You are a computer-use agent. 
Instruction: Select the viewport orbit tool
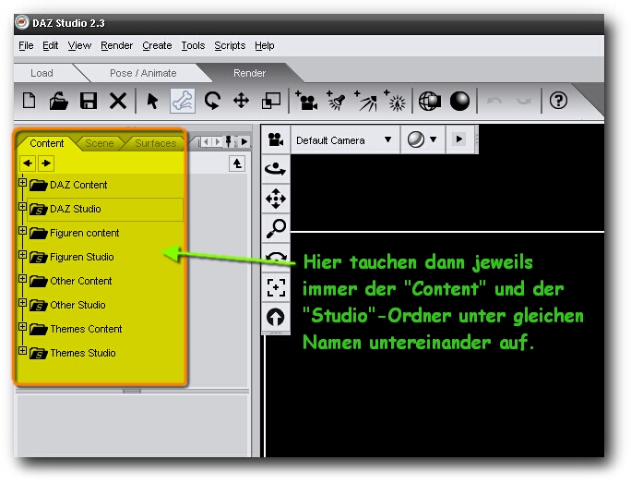[276, 169]
